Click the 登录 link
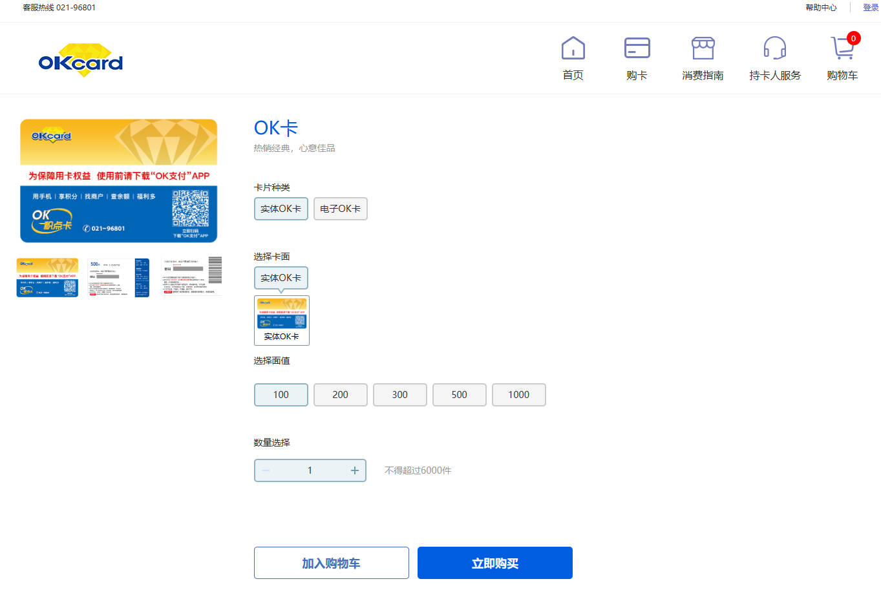Viewport: 881px width, 590px height. coord(871,8)
